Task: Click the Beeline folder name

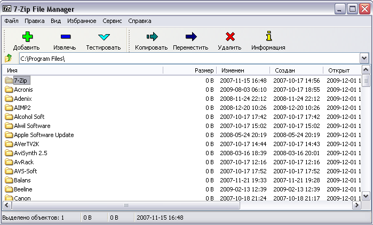Action: click(x=23, y=189)
